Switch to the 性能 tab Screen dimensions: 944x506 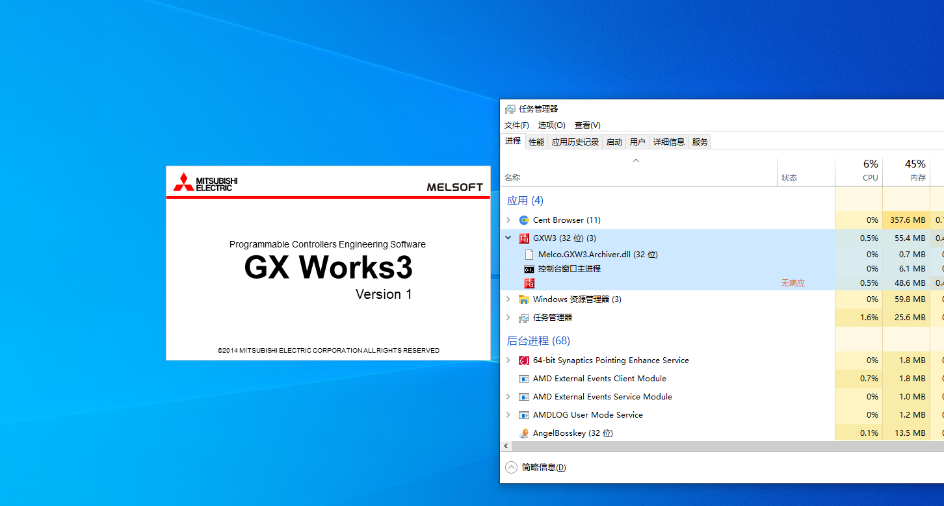click(536, 142)
